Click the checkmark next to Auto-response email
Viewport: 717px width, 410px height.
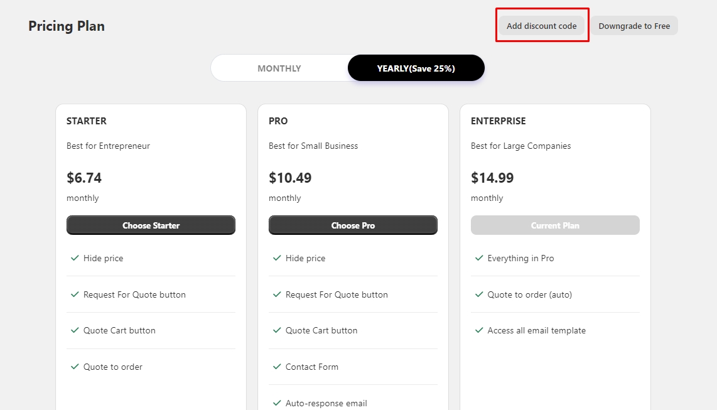click(x=277, y=403)
